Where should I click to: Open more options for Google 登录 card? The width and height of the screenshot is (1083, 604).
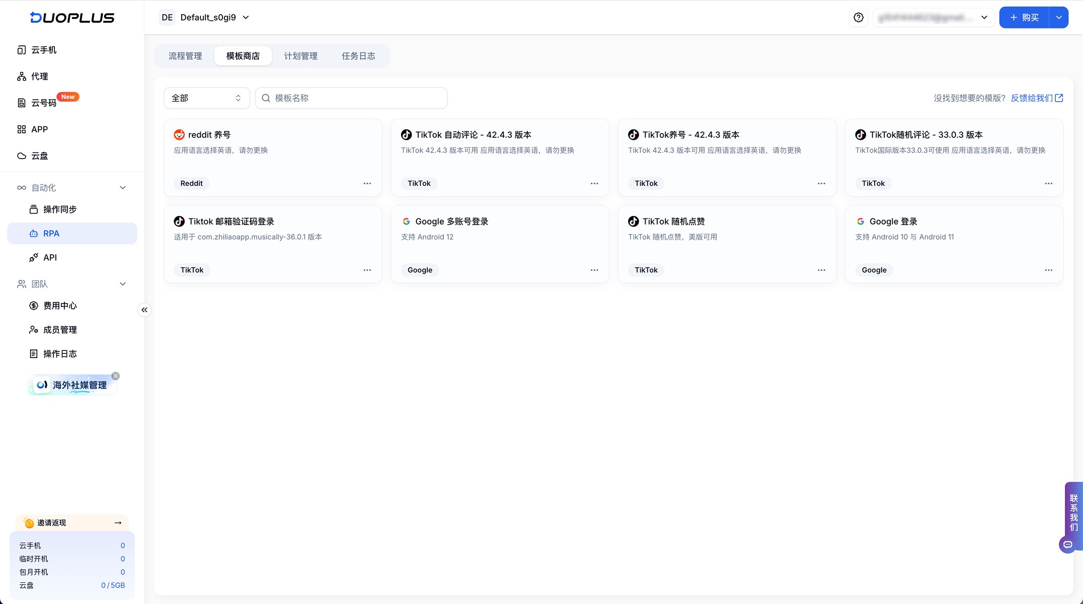1048,270
